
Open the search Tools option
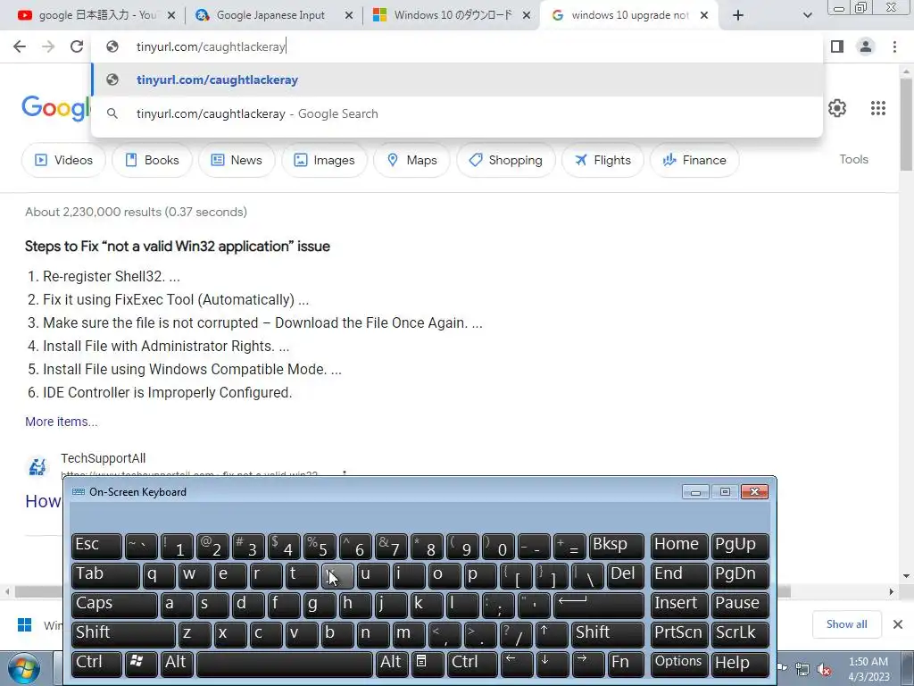(853, 159)
